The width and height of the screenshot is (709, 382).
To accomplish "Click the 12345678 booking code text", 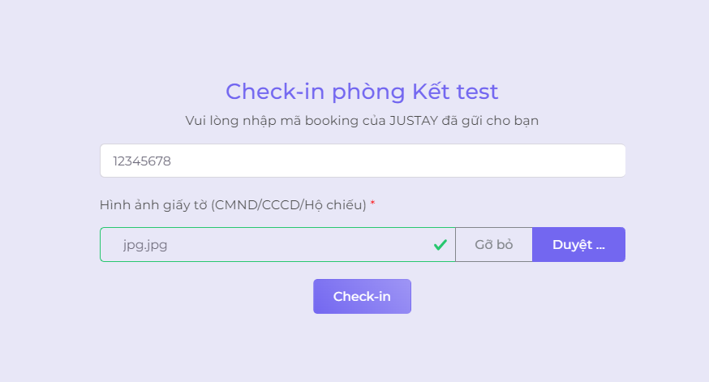I will click(x=142, y=161).
